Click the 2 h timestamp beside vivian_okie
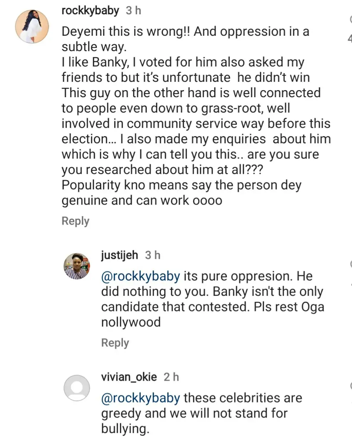The height and width of the screenshot is (441, 352). point(171,377)
